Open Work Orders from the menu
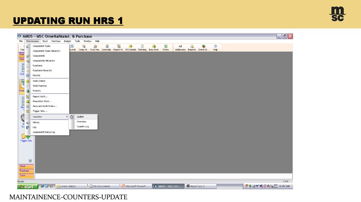The width and height of the screenshot is (361, 202). pos(47,81)
